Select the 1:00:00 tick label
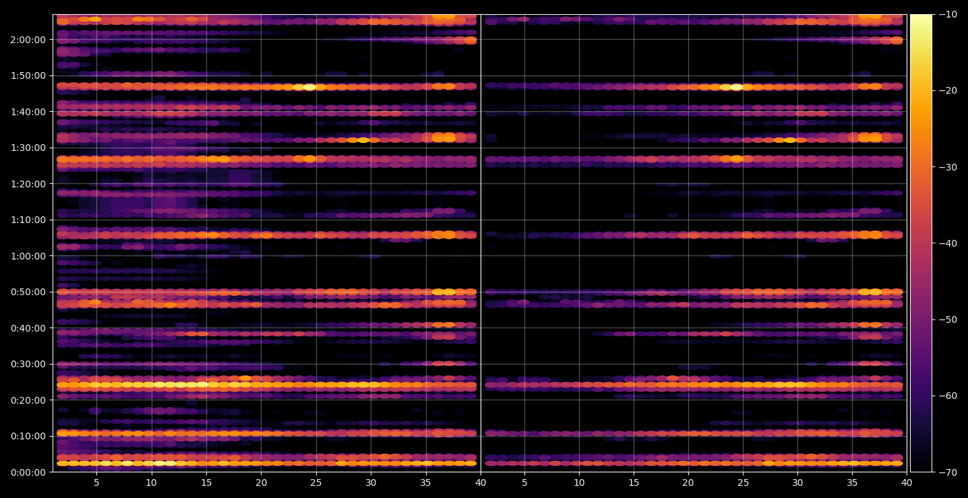The image size is (968, 498). click(28, 256)
